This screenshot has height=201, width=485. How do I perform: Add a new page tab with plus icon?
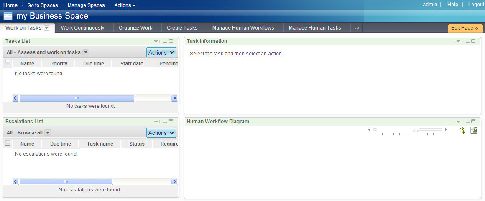(356, 28)
